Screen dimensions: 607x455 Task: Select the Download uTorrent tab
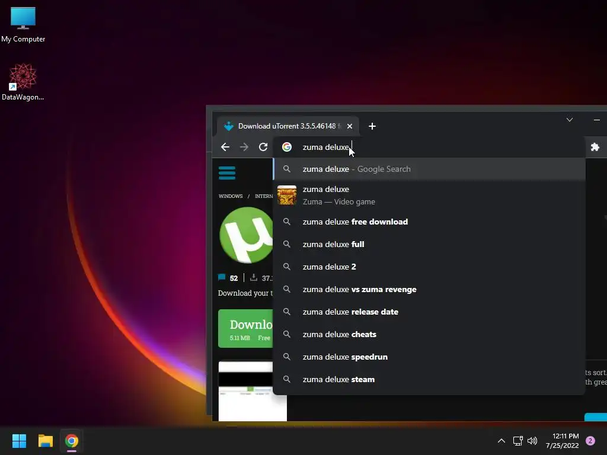(288, 126)
